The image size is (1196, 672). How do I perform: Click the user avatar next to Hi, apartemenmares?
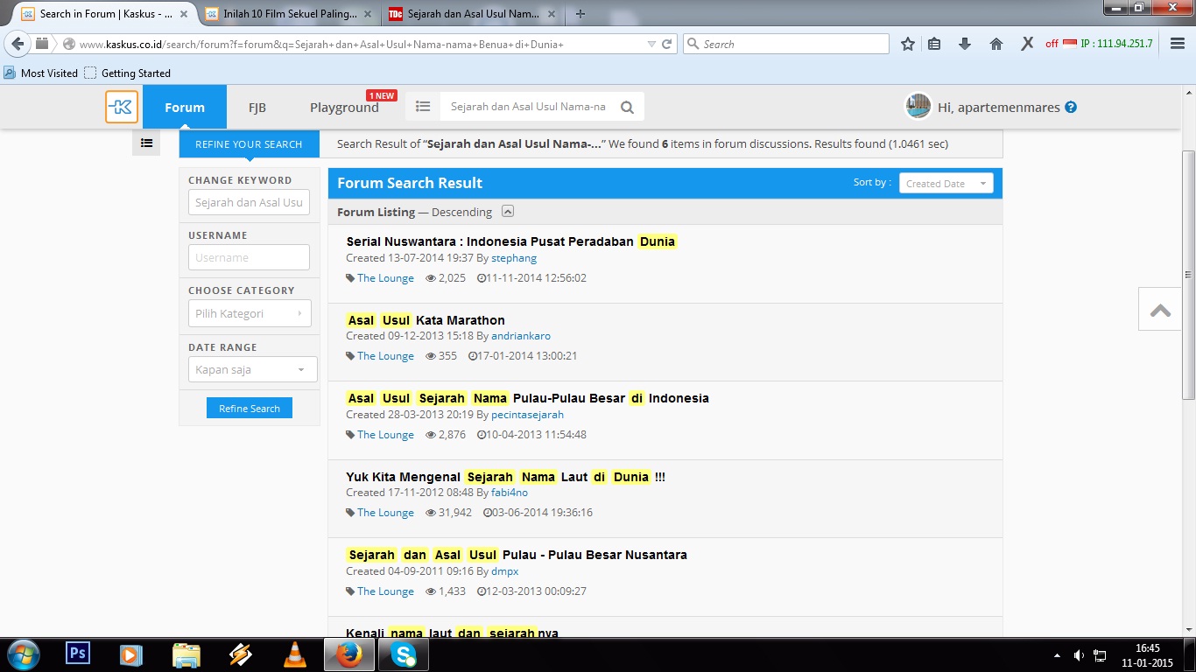[918, 106]
